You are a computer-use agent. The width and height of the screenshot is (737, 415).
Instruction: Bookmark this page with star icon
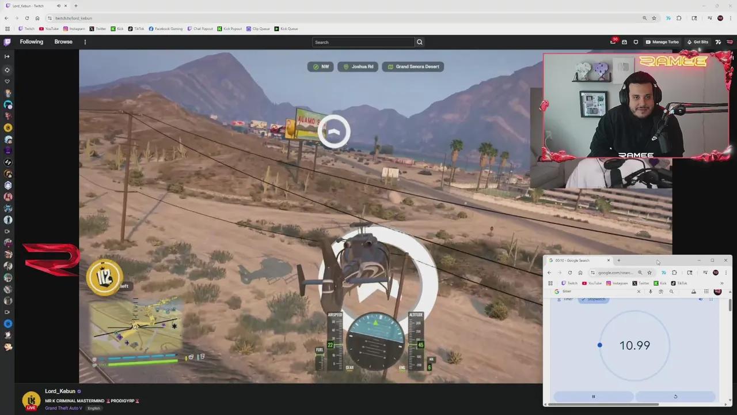(x=654, y=18)
